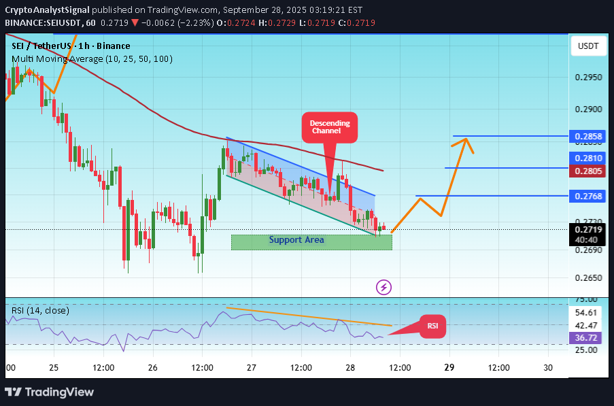Screen dimensions: 614x406
Task: Click the 27 date label on time axis
Action: click(252, 367)
